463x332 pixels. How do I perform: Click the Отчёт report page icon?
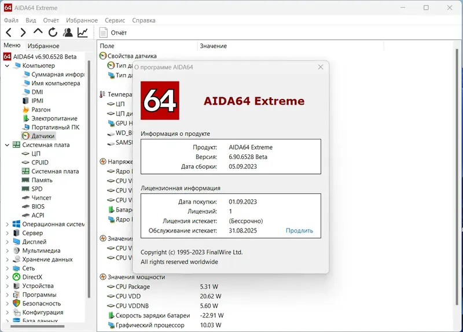coord(103,32)
